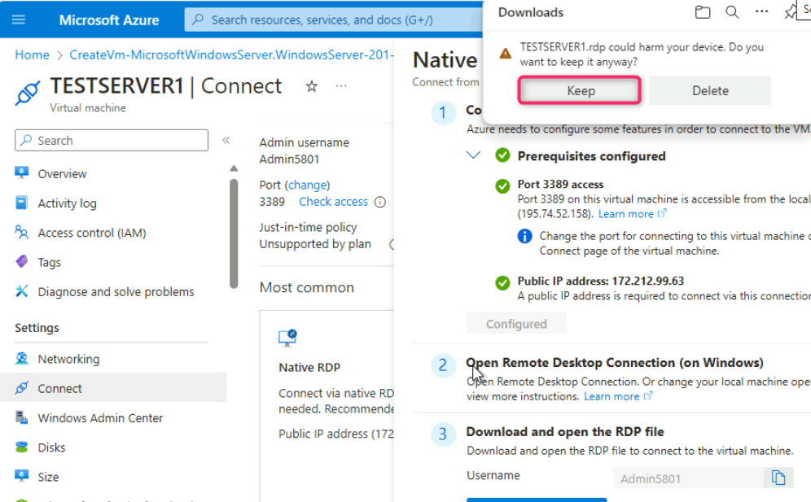Open the ellipsis menu next to title
The width and height of the screenshot is (811, 502).
341,86
